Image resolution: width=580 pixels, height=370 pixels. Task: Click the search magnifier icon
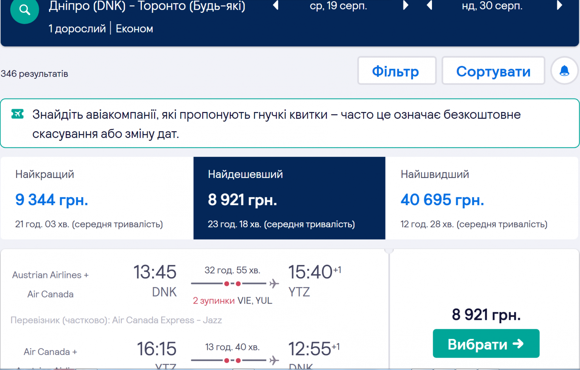point(25,10)
